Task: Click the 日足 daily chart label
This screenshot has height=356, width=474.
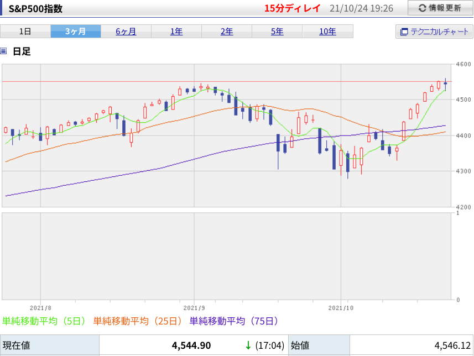Action: click(22, 51)
